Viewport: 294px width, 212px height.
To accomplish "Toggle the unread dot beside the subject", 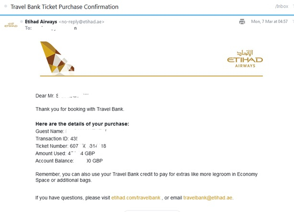I will pyautogui.click(x=6, y=6).
